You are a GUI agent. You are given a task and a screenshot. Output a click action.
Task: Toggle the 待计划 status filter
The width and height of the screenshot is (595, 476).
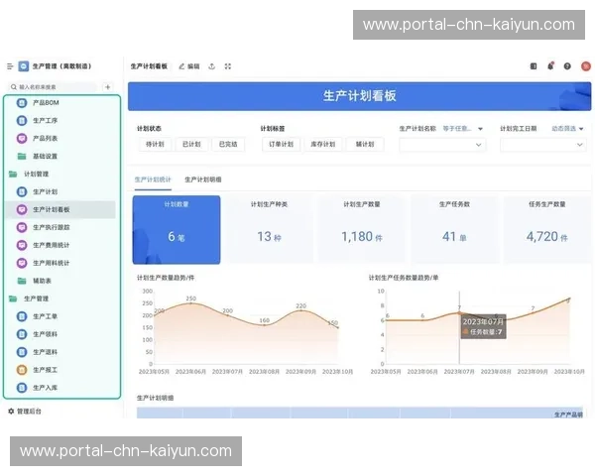click(155, 144)
